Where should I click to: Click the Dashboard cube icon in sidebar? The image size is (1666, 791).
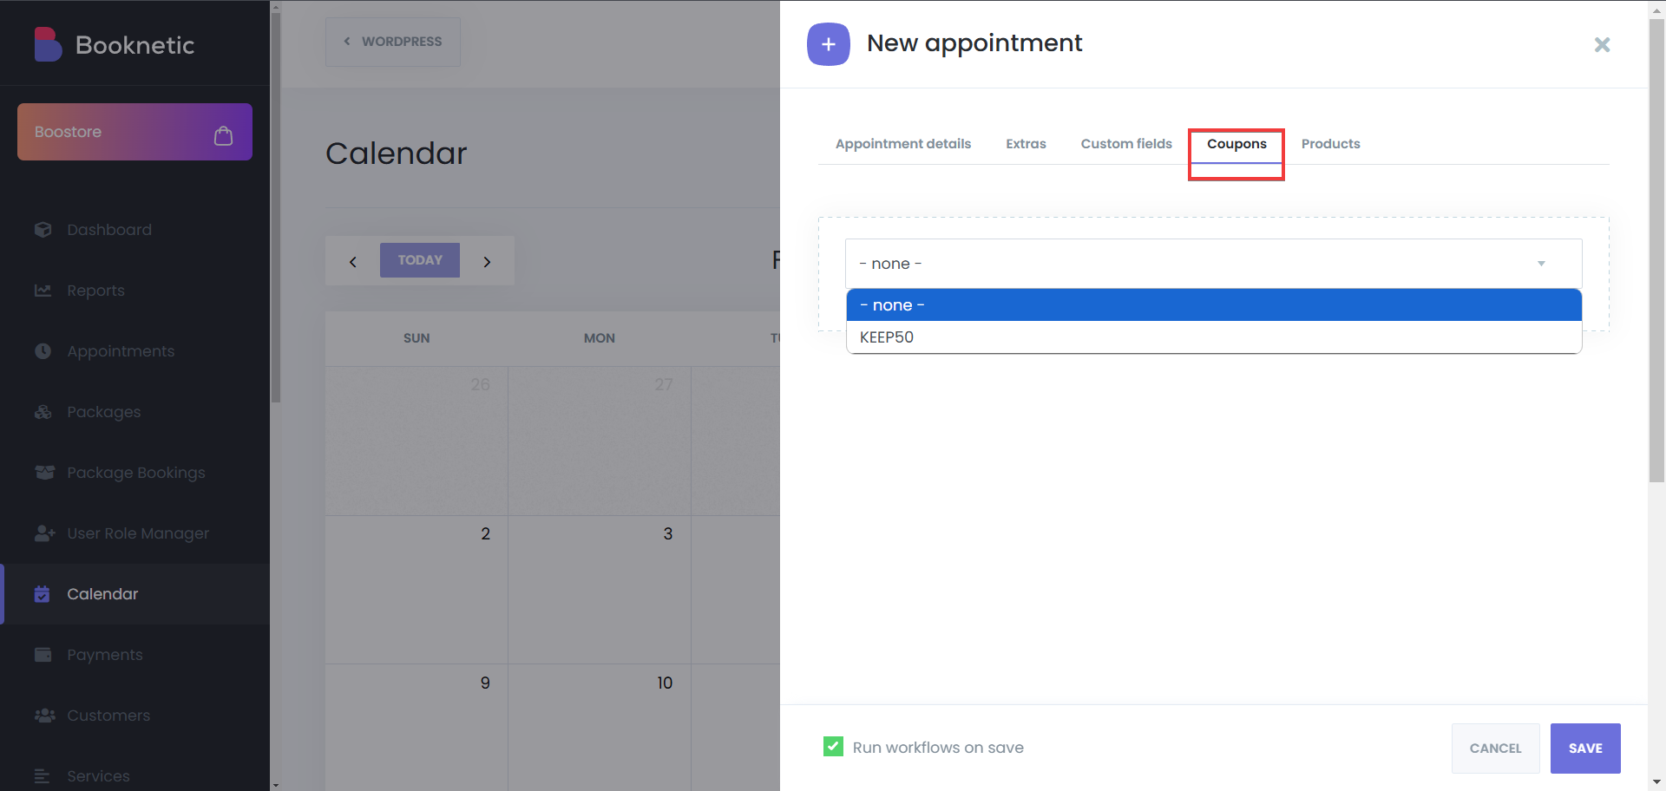(x=43, y=230)
